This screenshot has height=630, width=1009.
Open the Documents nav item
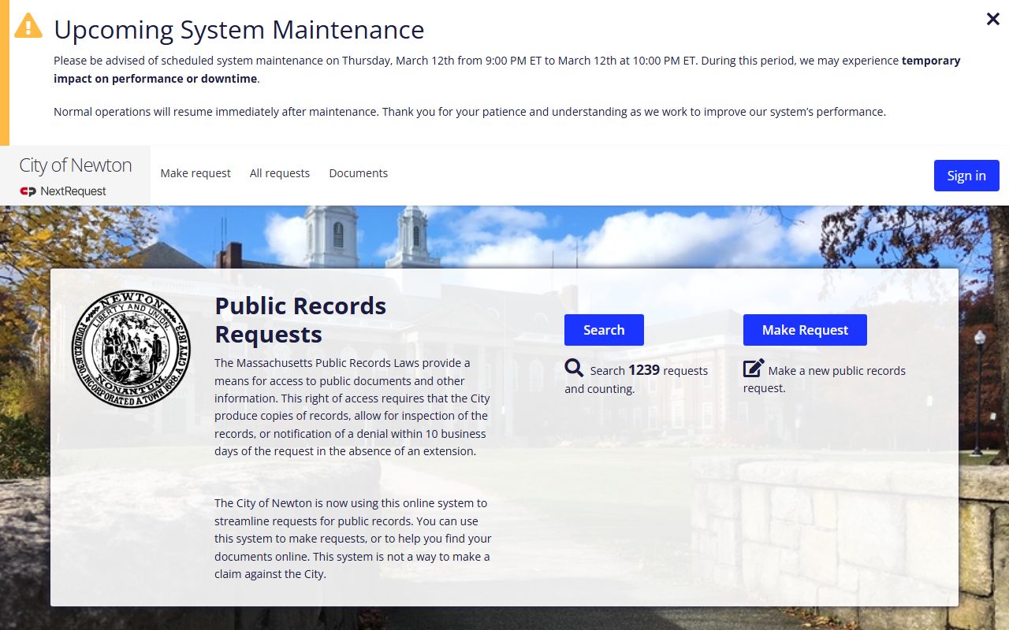click(x=359, y=173)
